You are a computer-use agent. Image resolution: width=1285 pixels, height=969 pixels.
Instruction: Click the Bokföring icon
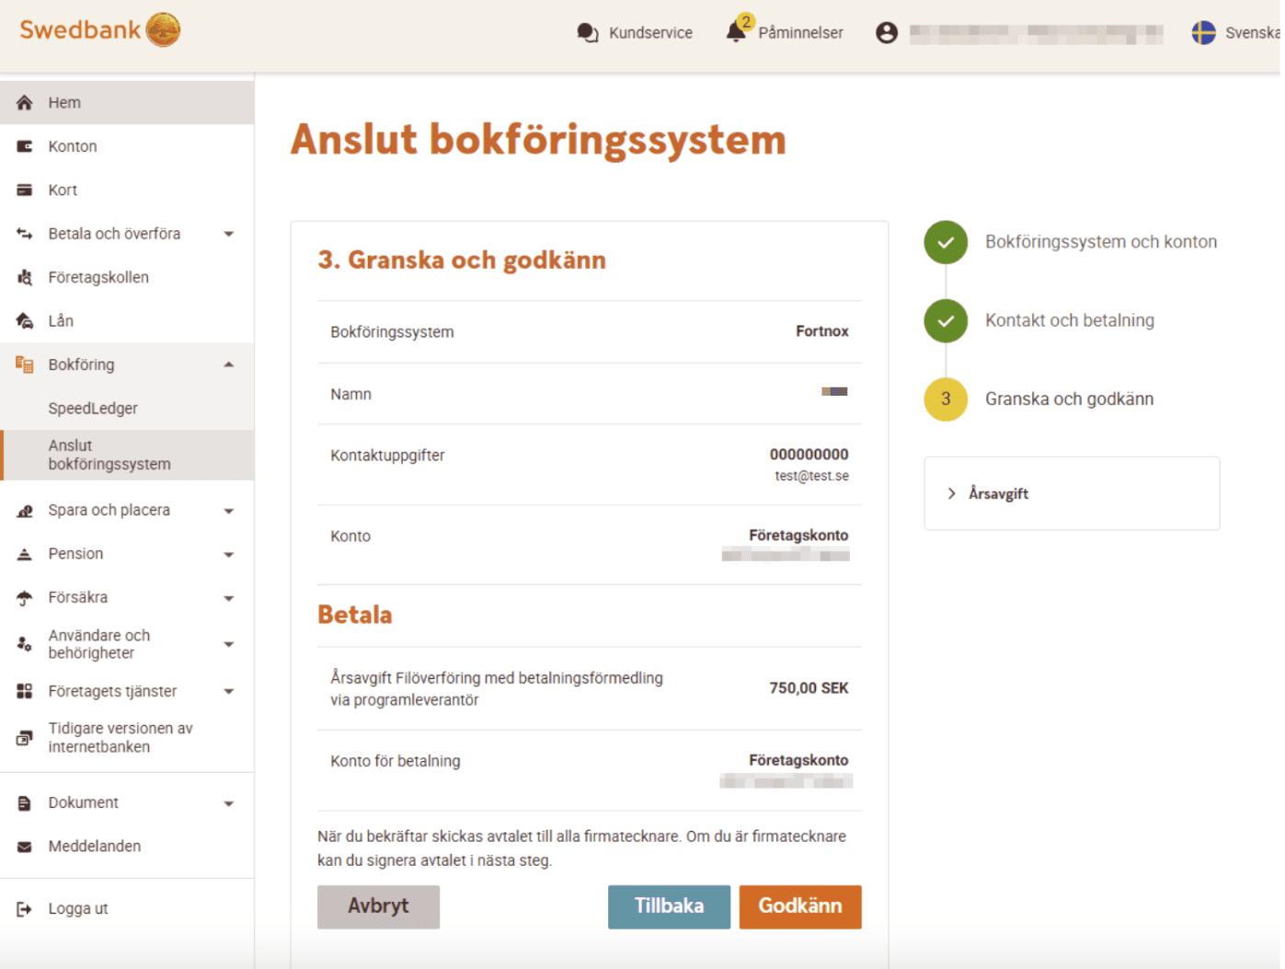(x=25, y=364)
